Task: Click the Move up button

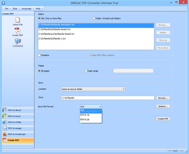Action: pyautogui.click(x=163, y=40)
